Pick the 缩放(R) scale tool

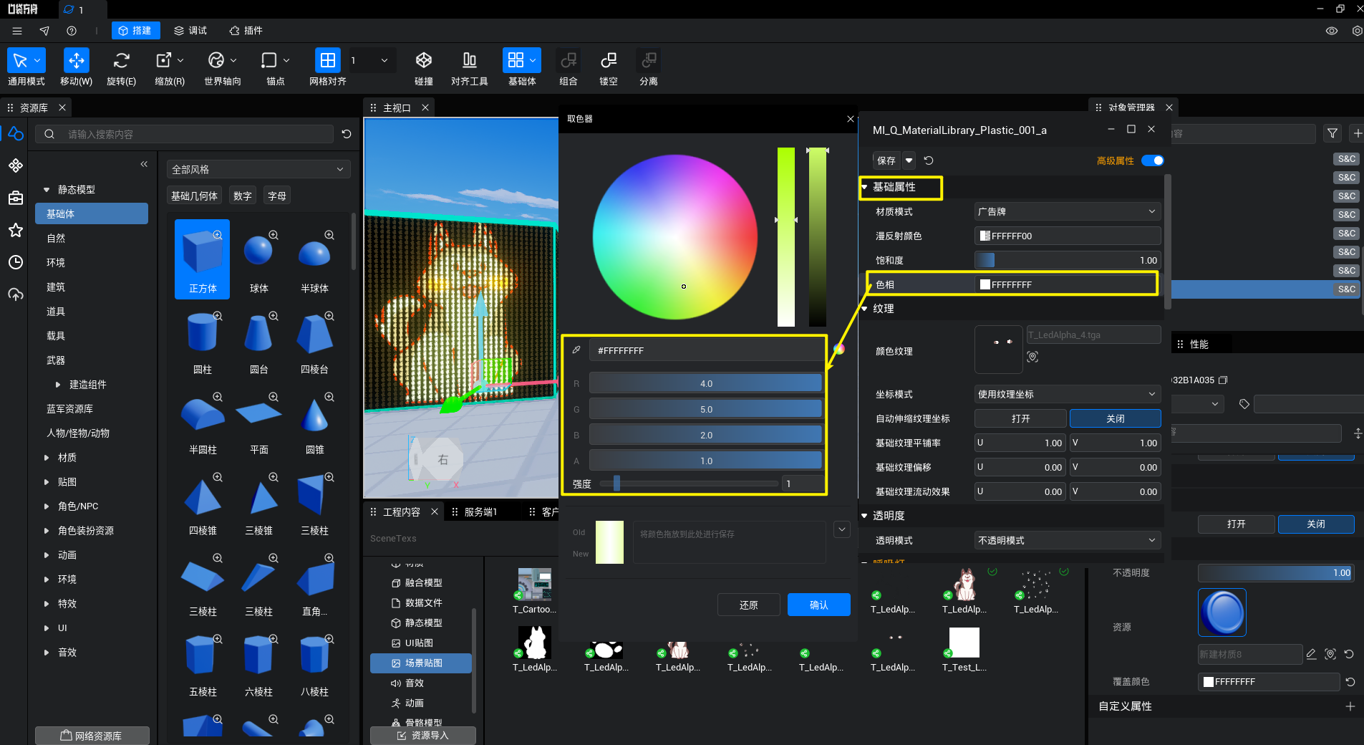point(164,60)
